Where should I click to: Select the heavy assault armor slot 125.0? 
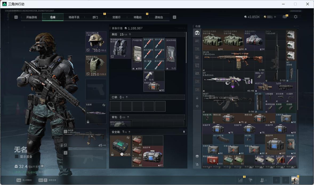(x=96, y=66)
